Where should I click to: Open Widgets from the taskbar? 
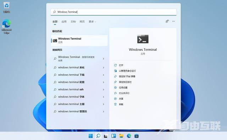point(113,136)
